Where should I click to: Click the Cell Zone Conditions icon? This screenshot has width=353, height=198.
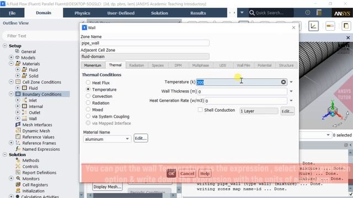18,82
